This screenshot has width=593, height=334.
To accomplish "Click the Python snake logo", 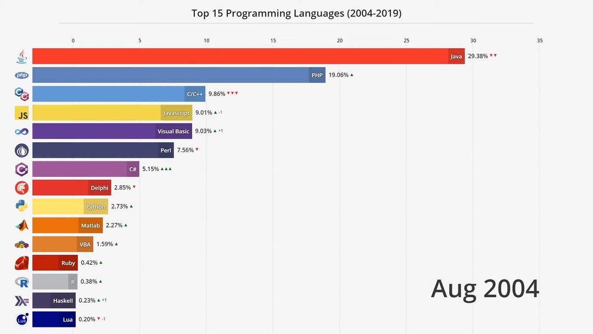I will 21,206.
